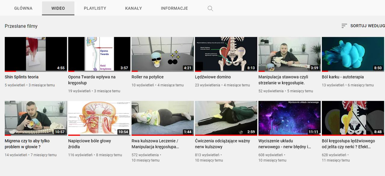Open the Sortuj według sorting dropdown
The image size is (385, 176).
click(x=367, y=26)
